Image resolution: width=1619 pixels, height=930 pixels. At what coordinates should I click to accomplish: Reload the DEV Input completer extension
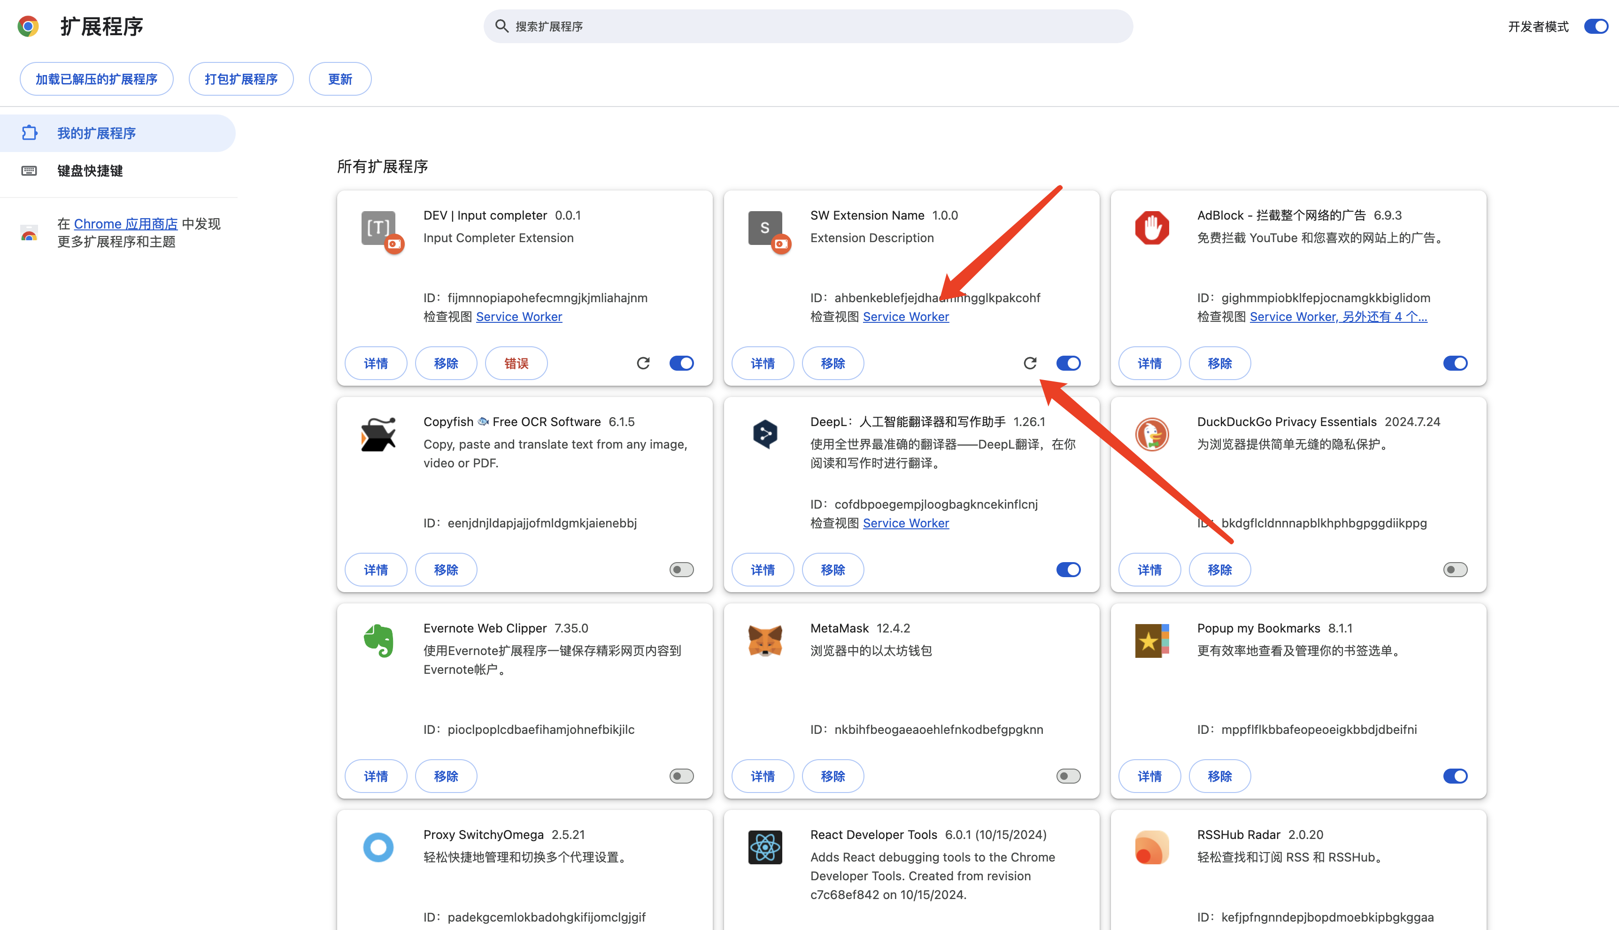point(643,364)
